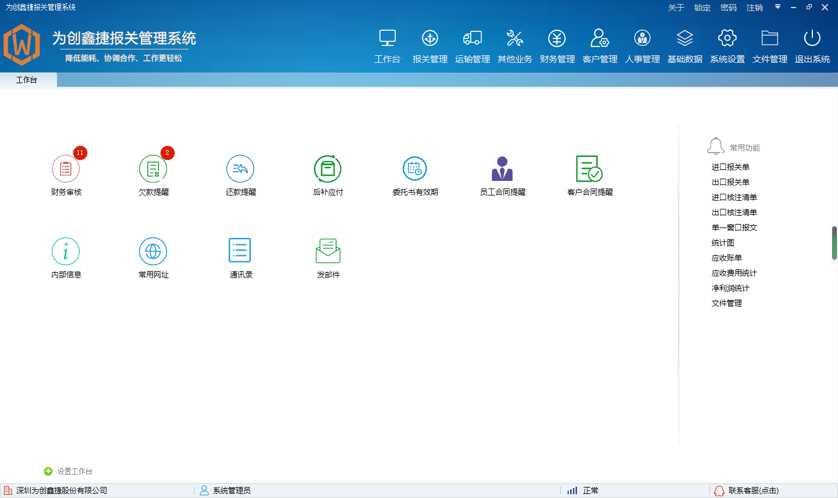The height and width of the screenshot is (498, 838).
Task: Open the 委托书有效期 calendar icon
Action: tap(415, 169)
